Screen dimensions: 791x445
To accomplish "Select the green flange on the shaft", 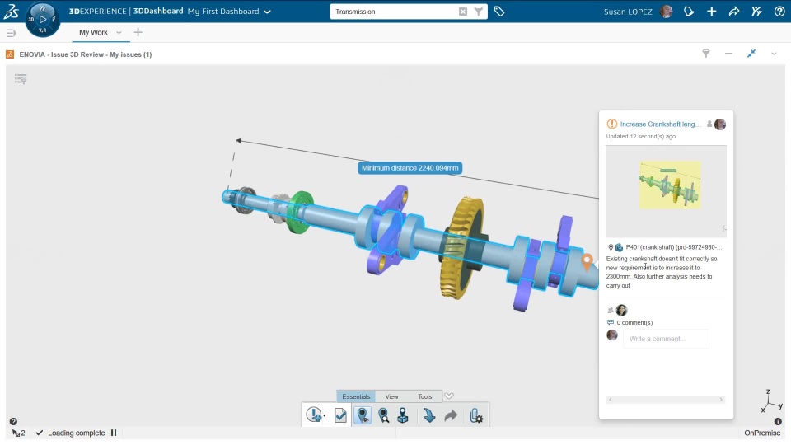I will coord(302,212).
